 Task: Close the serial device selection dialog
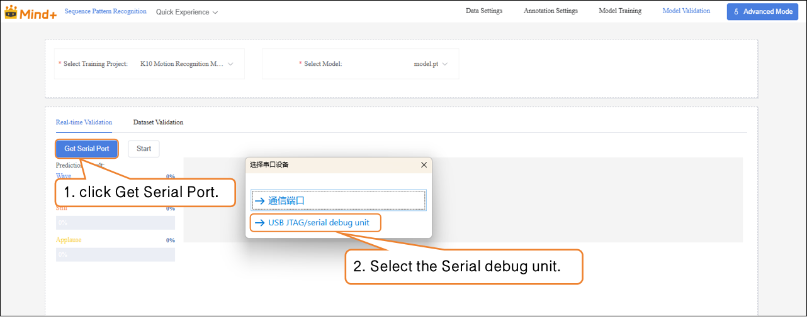(424, 165)
